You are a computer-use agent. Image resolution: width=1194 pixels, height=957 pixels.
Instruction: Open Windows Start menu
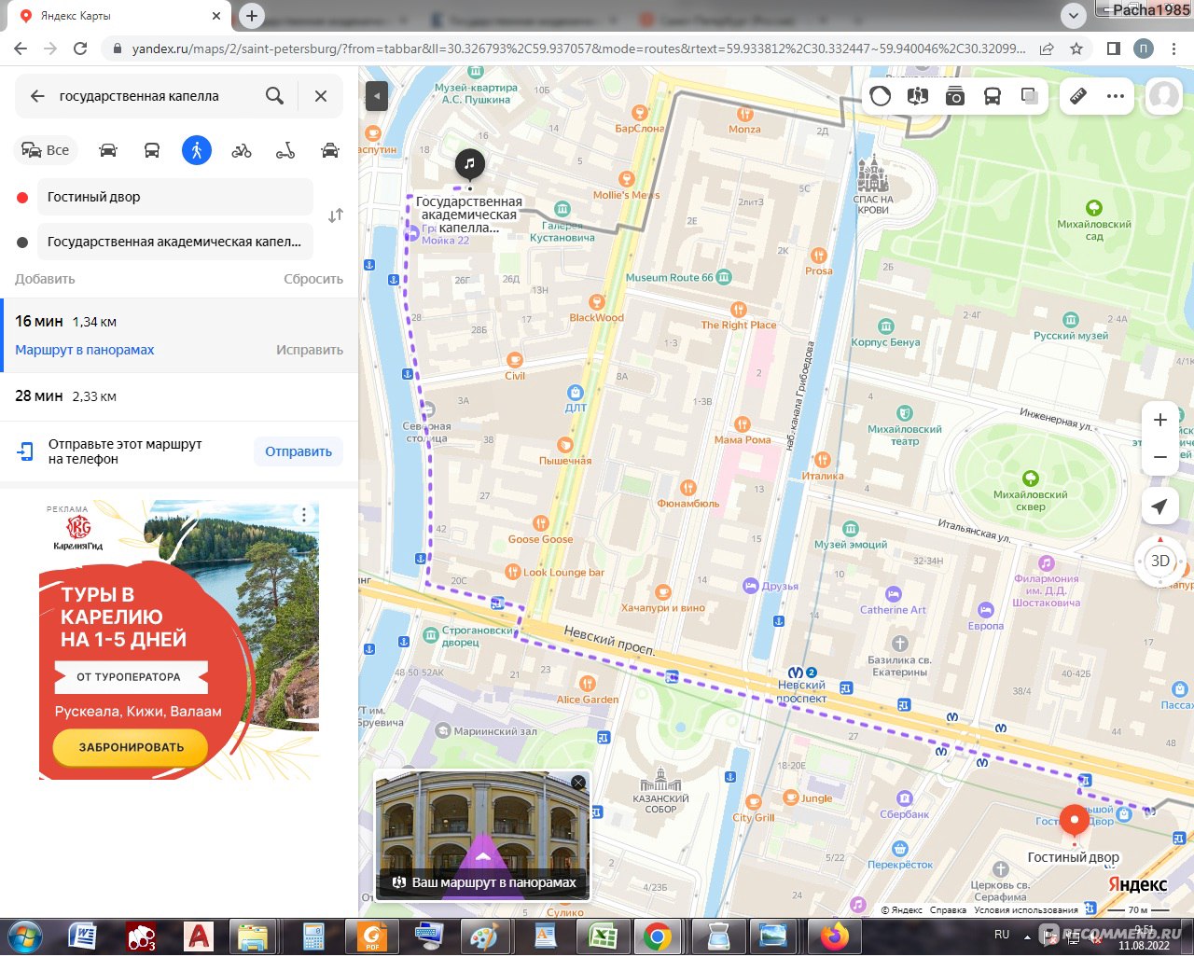24,936
